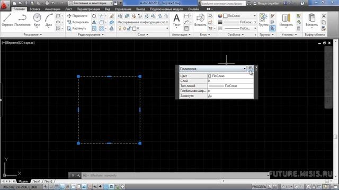Click the top-left grip of the rectangle
Viewport: 339px width, 190px height.
pyautogui.click(x=78, y=77)
